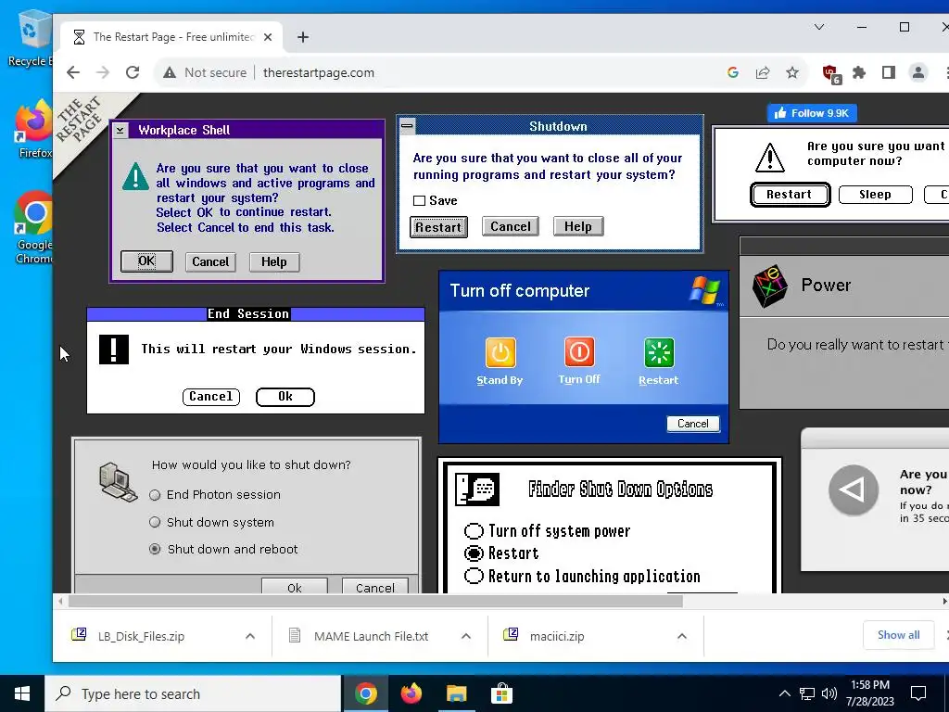Open the uBlock shield extension icon
The width and height of the screenshot is (949, 712).
click(x=831, y=74)
